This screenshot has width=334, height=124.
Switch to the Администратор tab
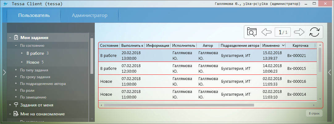[x=90, y=15]
